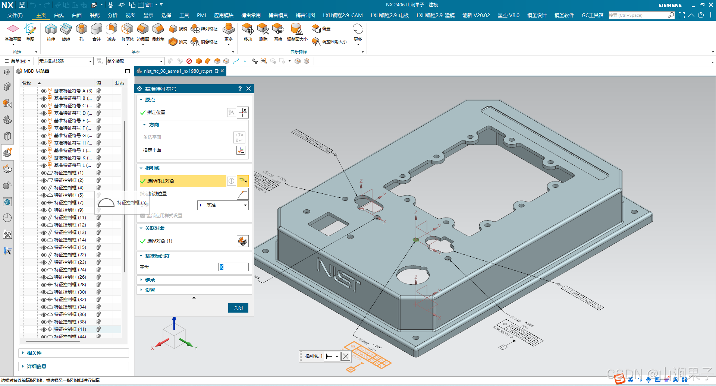Open the 文件(F) menu
Image resolution: width=716 pixels, height=386 pixels.
(15, 15)
